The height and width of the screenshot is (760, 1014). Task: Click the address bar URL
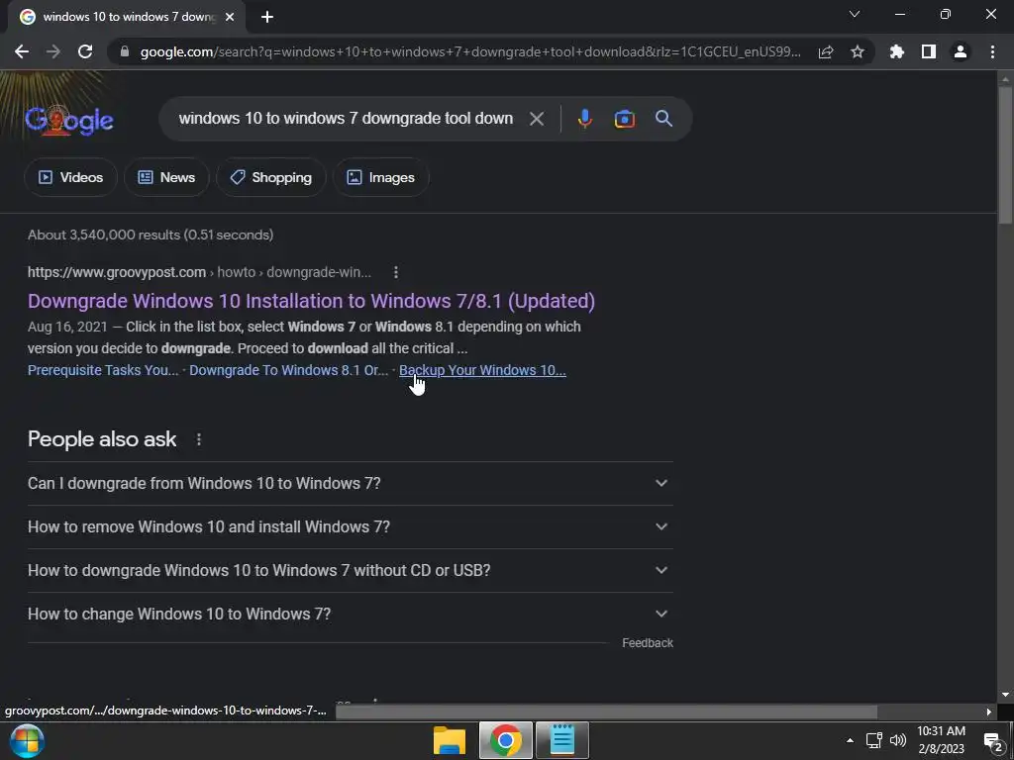pos(470,51)
